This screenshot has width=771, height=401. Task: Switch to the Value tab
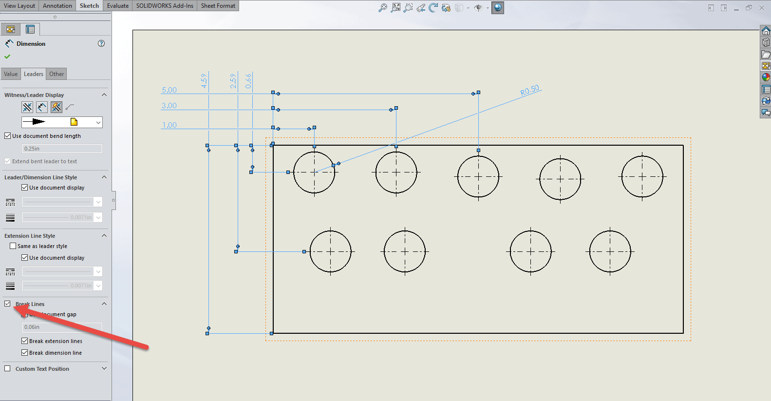tap(11, 74)
